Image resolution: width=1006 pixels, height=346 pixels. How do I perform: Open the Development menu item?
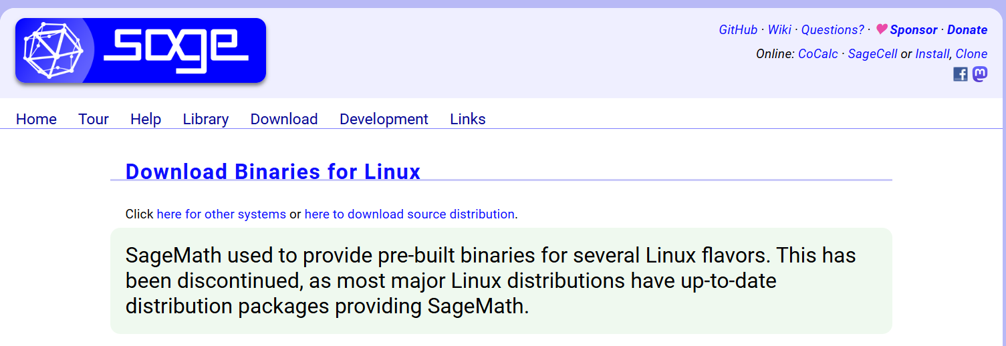click(384, 119)
